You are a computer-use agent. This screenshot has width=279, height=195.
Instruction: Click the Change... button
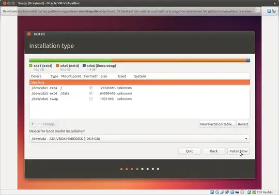click(50, 124)
